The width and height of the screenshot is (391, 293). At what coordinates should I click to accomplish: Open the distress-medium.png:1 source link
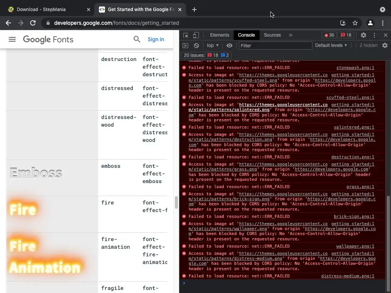click(347, 276)
